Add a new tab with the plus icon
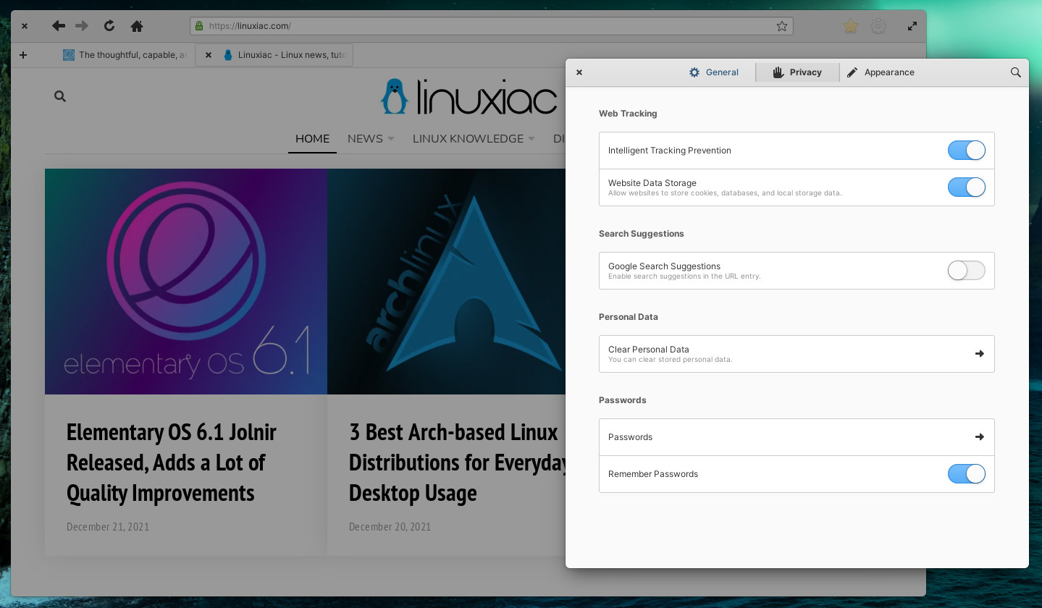The width and height of the screenshot is (1042, 608). (x=23, y=55)
